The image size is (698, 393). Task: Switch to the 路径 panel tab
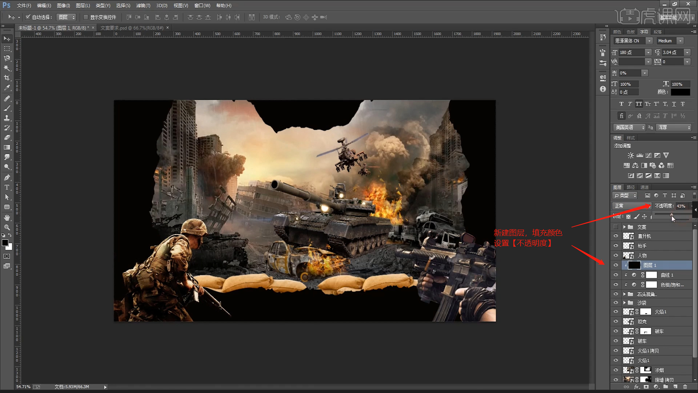[631, 187]
